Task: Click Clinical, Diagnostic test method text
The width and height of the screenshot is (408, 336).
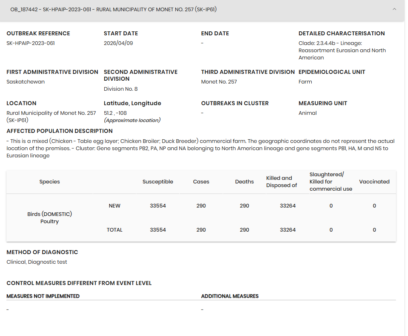Action: (37, 262)
